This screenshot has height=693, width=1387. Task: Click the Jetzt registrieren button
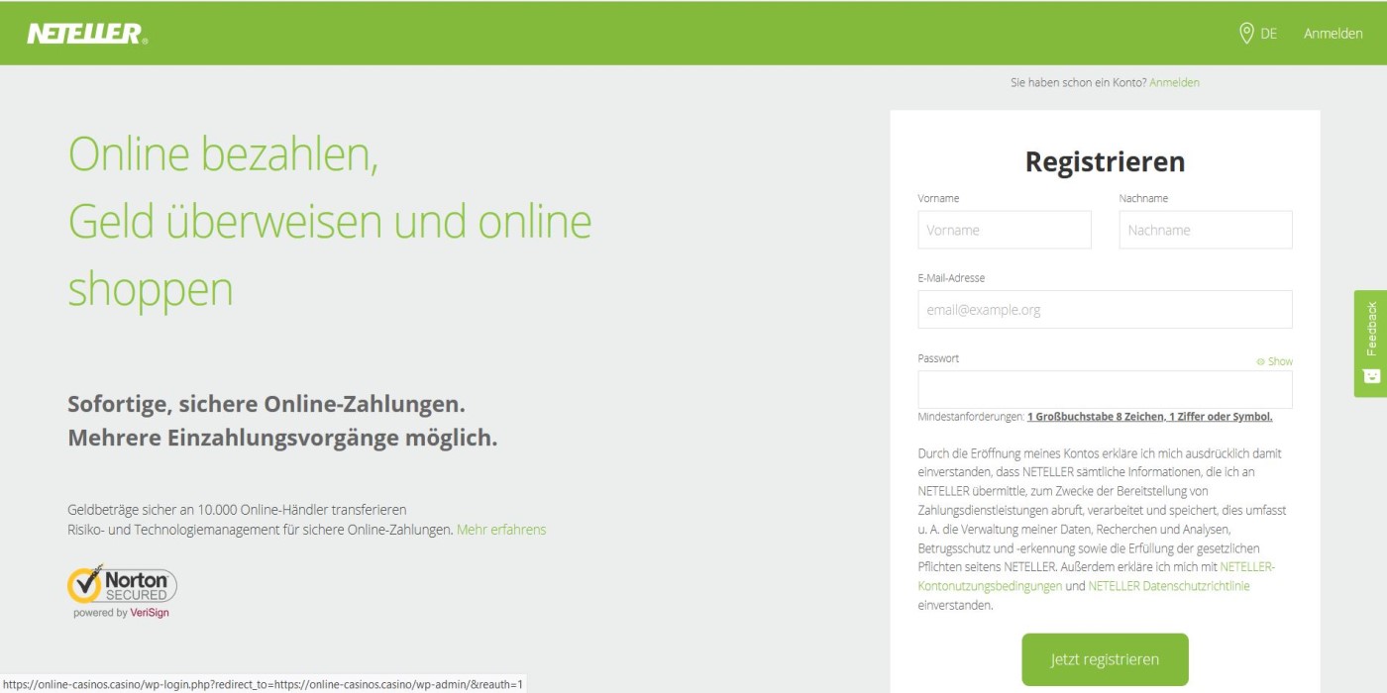(x=1105, y=659)
